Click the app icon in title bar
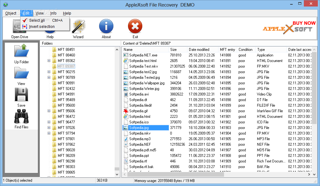Image resolution: width=320 pixels, height=186 pixels. pos(6,4)
